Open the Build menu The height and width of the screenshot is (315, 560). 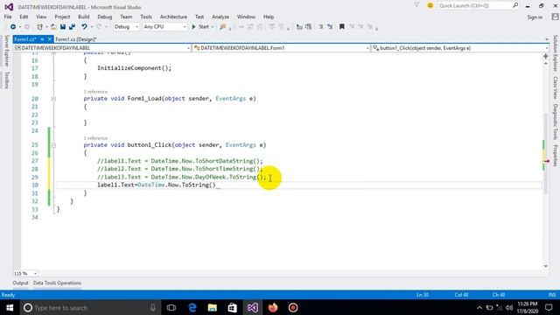84,17
